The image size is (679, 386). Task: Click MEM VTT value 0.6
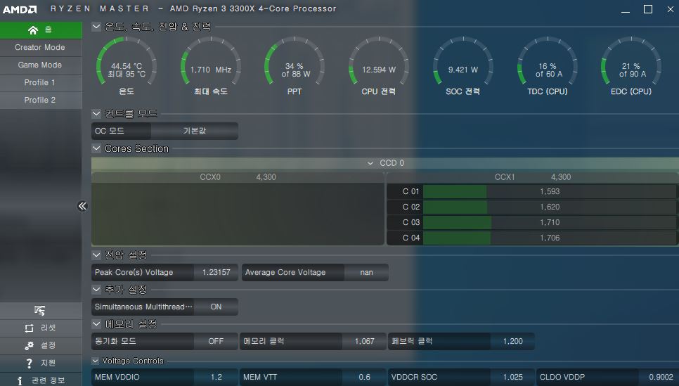click(364, 378)
